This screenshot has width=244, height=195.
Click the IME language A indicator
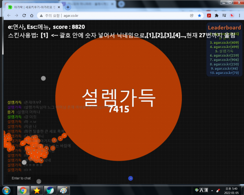[x=201, y=190]
